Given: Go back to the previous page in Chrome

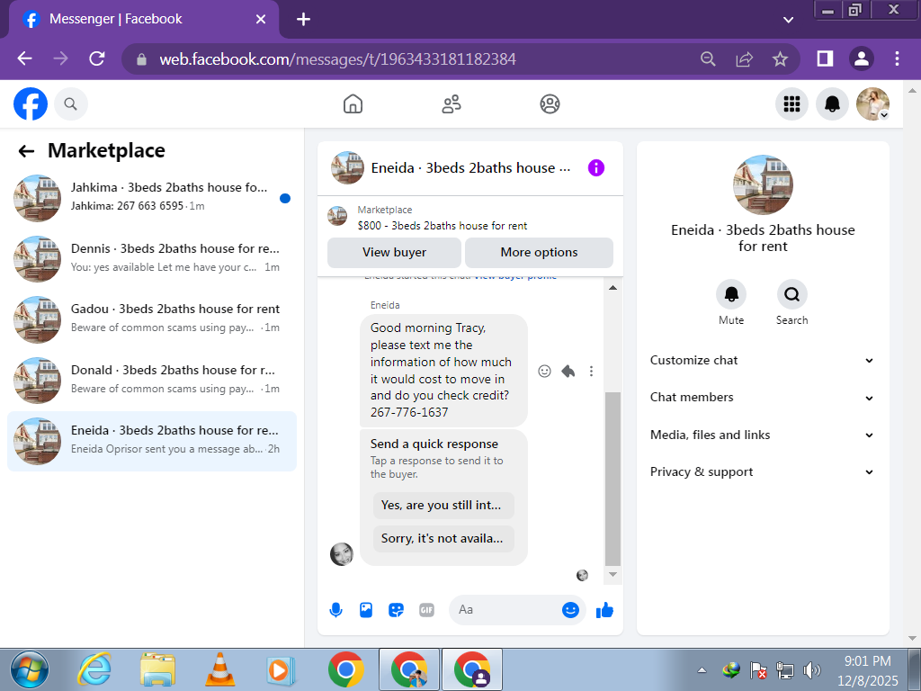Looking at the screenshot, I should 24,58.
